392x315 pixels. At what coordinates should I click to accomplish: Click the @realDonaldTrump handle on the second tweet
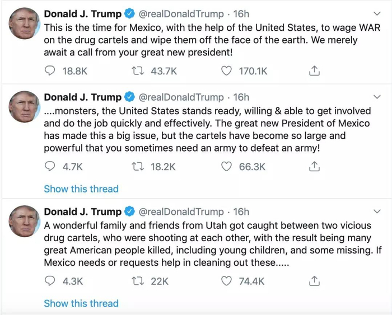point(180,97)
